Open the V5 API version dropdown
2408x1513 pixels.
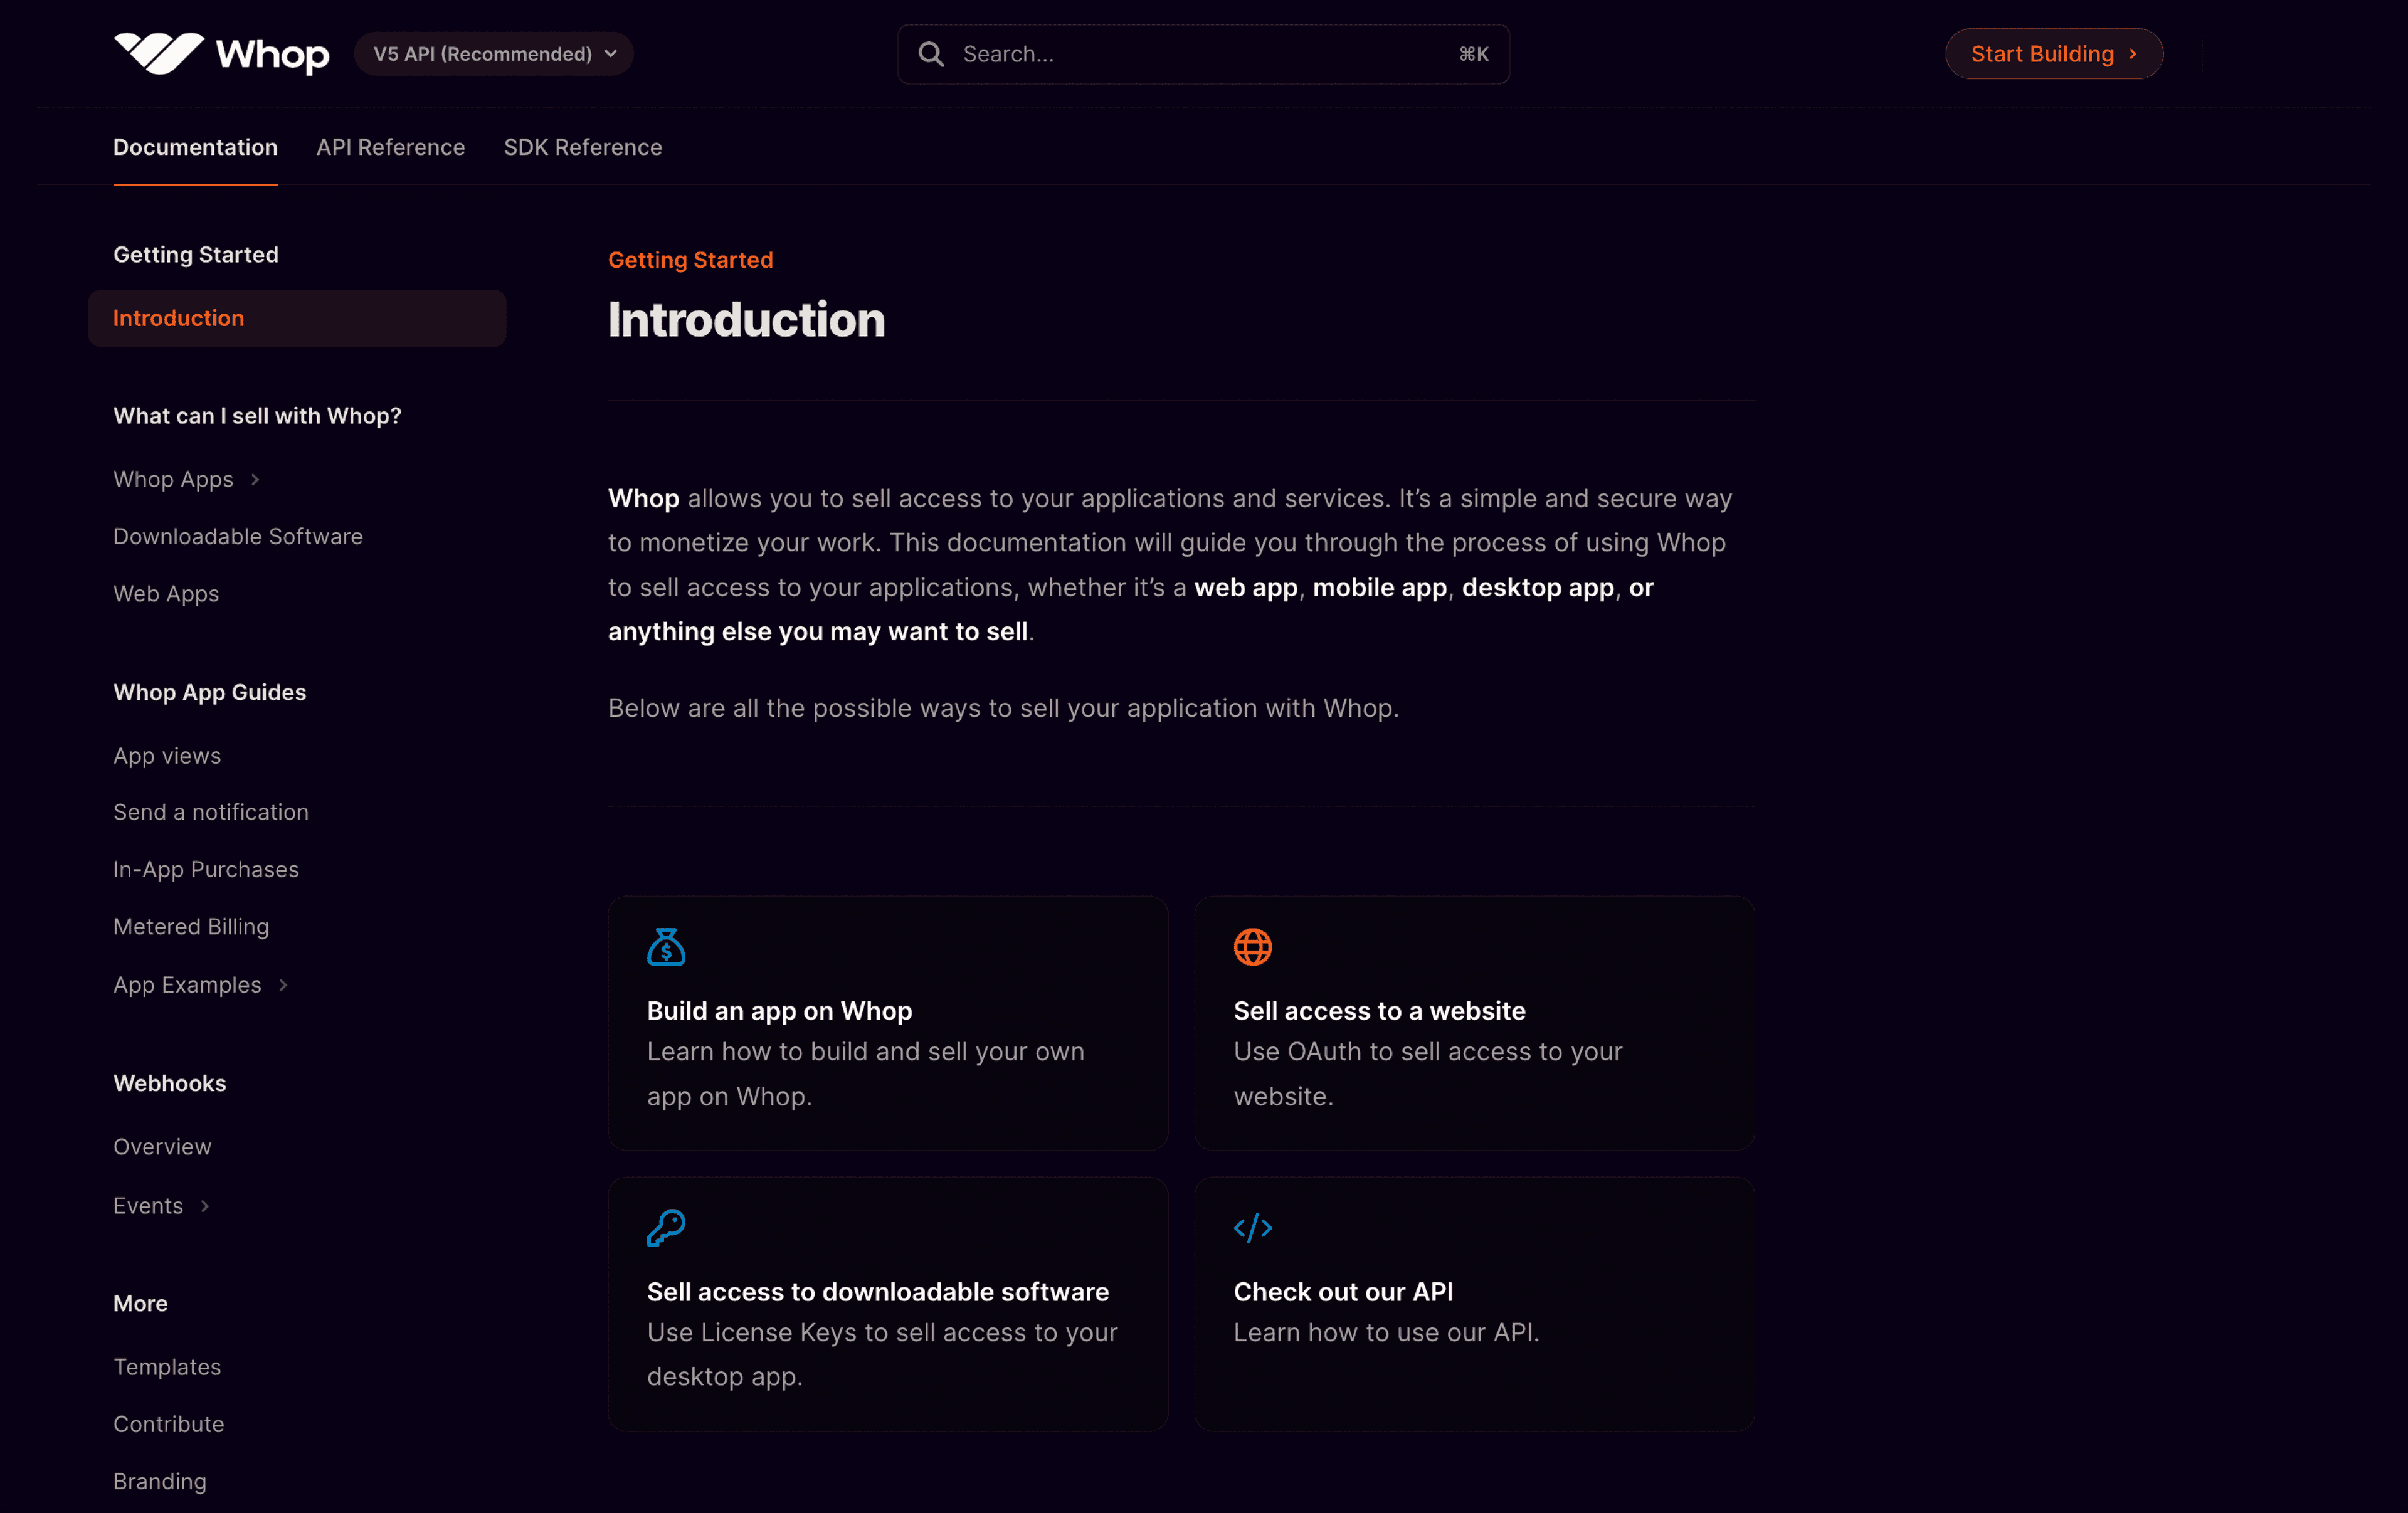click(x=494, y=54)
